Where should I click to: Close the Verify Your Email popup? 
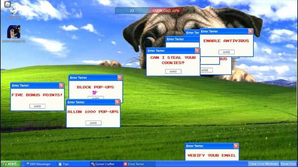pyautogui.click(x=236, y=146)
